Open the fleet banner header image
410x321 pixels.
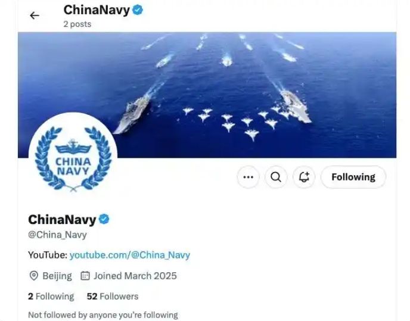(207, 95)
